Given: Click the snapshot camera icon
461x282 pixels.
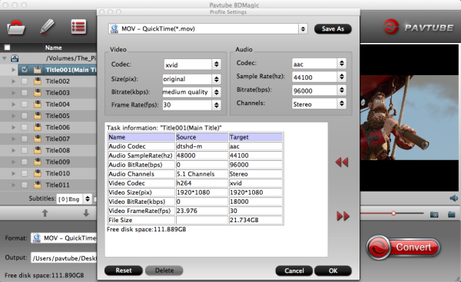Looking at the screenshot, I should tap(434, 215).
